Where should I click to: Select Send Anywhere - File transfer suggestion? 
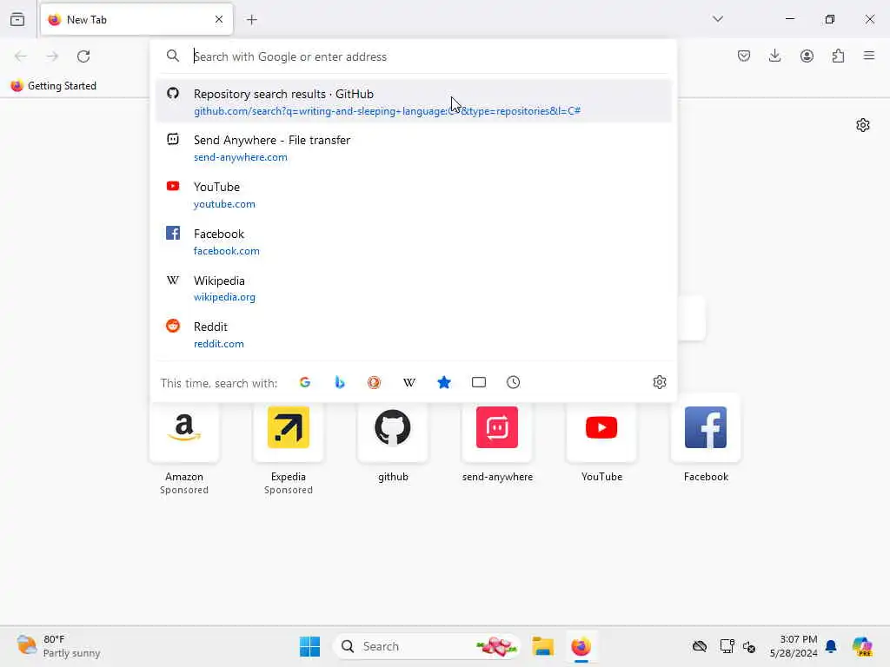(x=414, y=148)
